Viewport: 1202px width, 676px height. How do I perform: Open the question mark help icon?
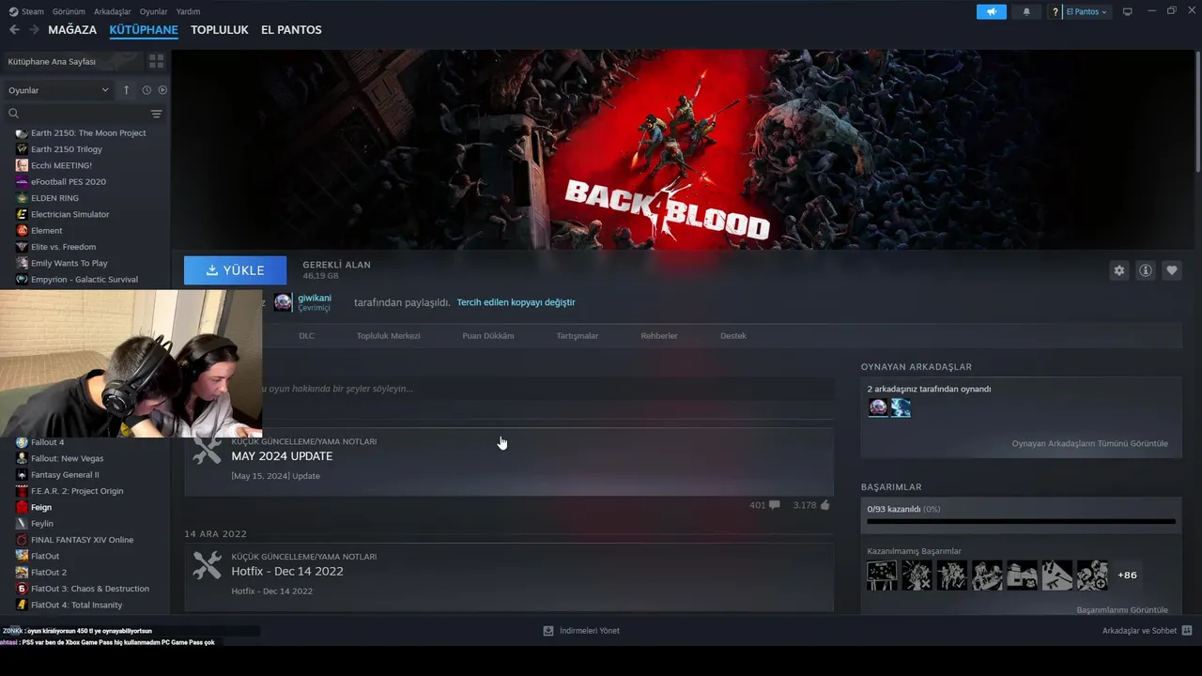coord(1056,11)
